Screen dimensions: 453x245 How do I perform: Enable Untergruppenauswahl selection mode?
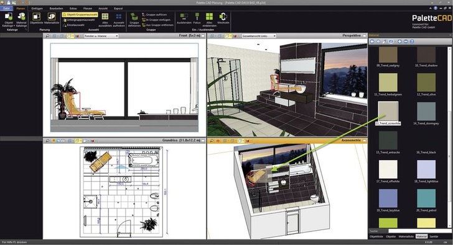78,20
